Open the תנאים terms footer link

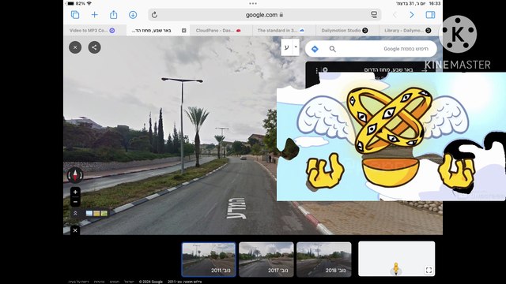pyautogui.click(x=115, y=282)
